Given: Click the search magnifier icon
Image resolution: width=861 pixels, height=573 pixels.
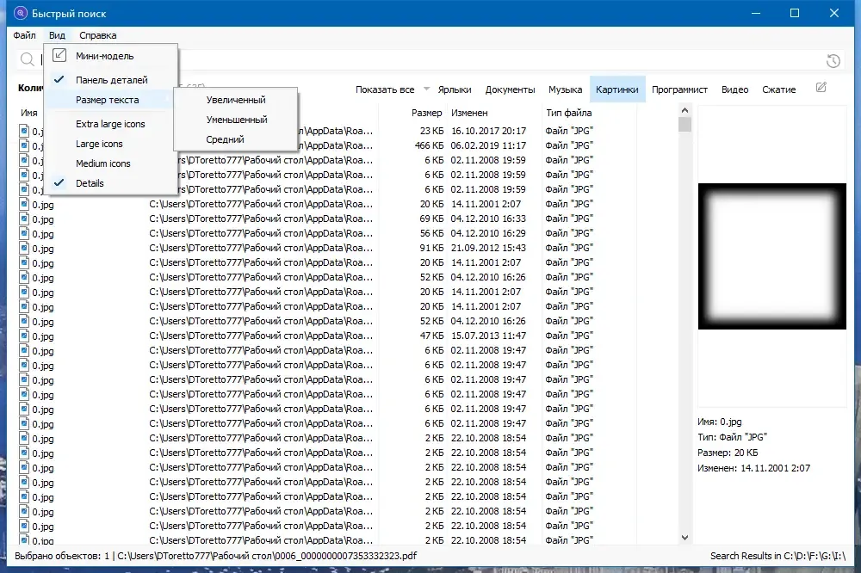Looking at the screenshot, I should pos(27,59).
